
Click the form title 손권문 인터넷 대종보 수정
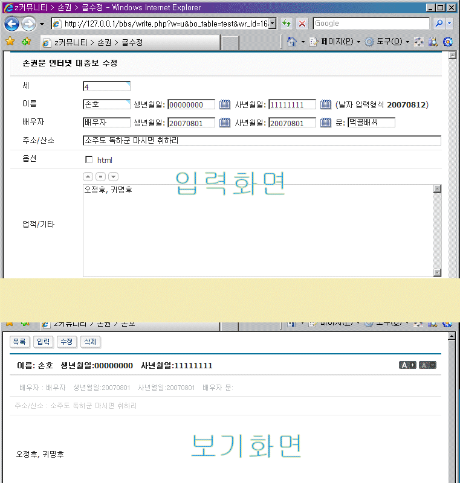(x=70, y=63)
